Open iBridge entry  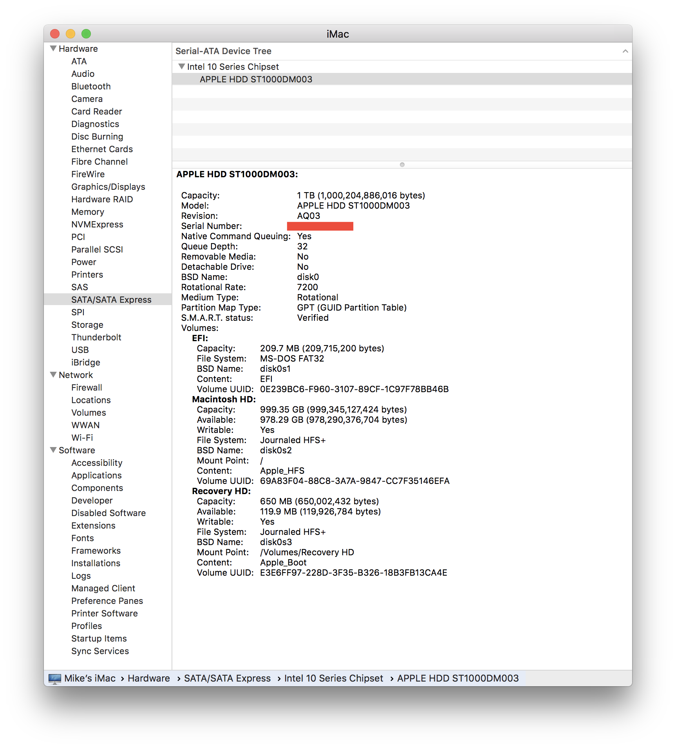[86, 363]
